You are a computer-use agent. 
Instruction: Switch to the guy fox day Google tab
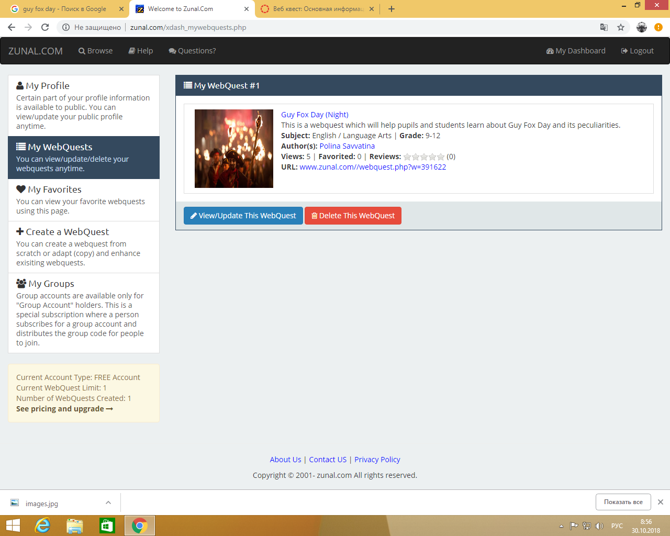coord(64,9)
